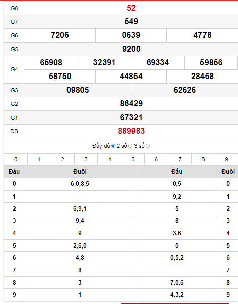Click the G7 result 549
The image size is (238, 304).
click(131, 21)
